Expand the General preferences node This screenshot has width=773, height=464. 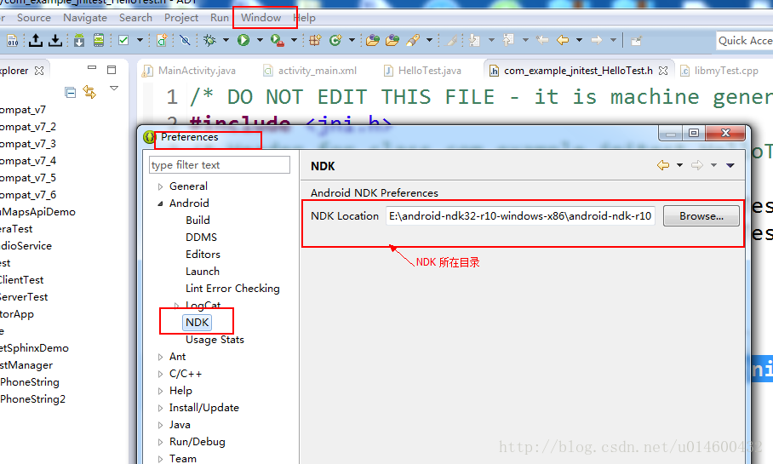160,187
